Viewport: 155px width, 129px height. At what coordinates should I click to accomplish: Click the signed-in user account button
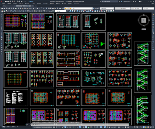point(126,1)
